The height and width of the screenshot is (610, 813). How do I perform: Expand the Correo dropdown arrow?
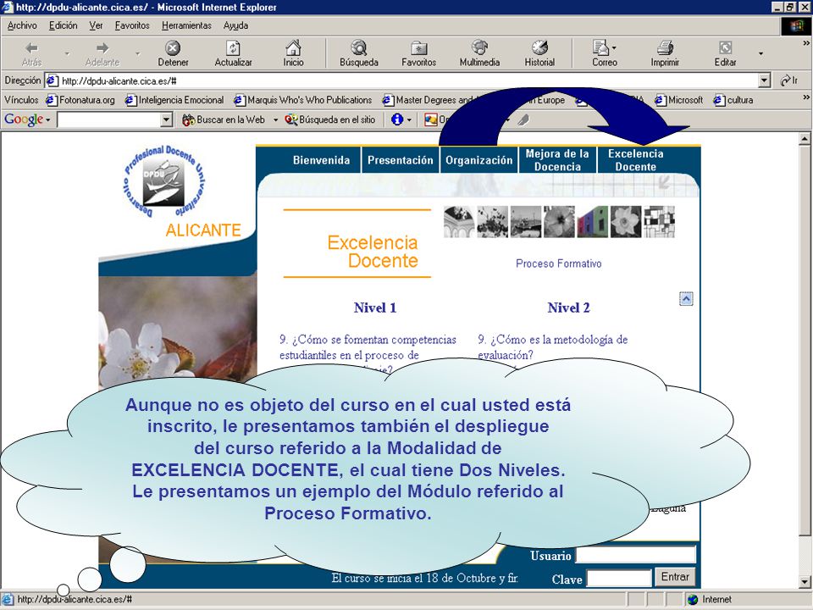point(615,47)
